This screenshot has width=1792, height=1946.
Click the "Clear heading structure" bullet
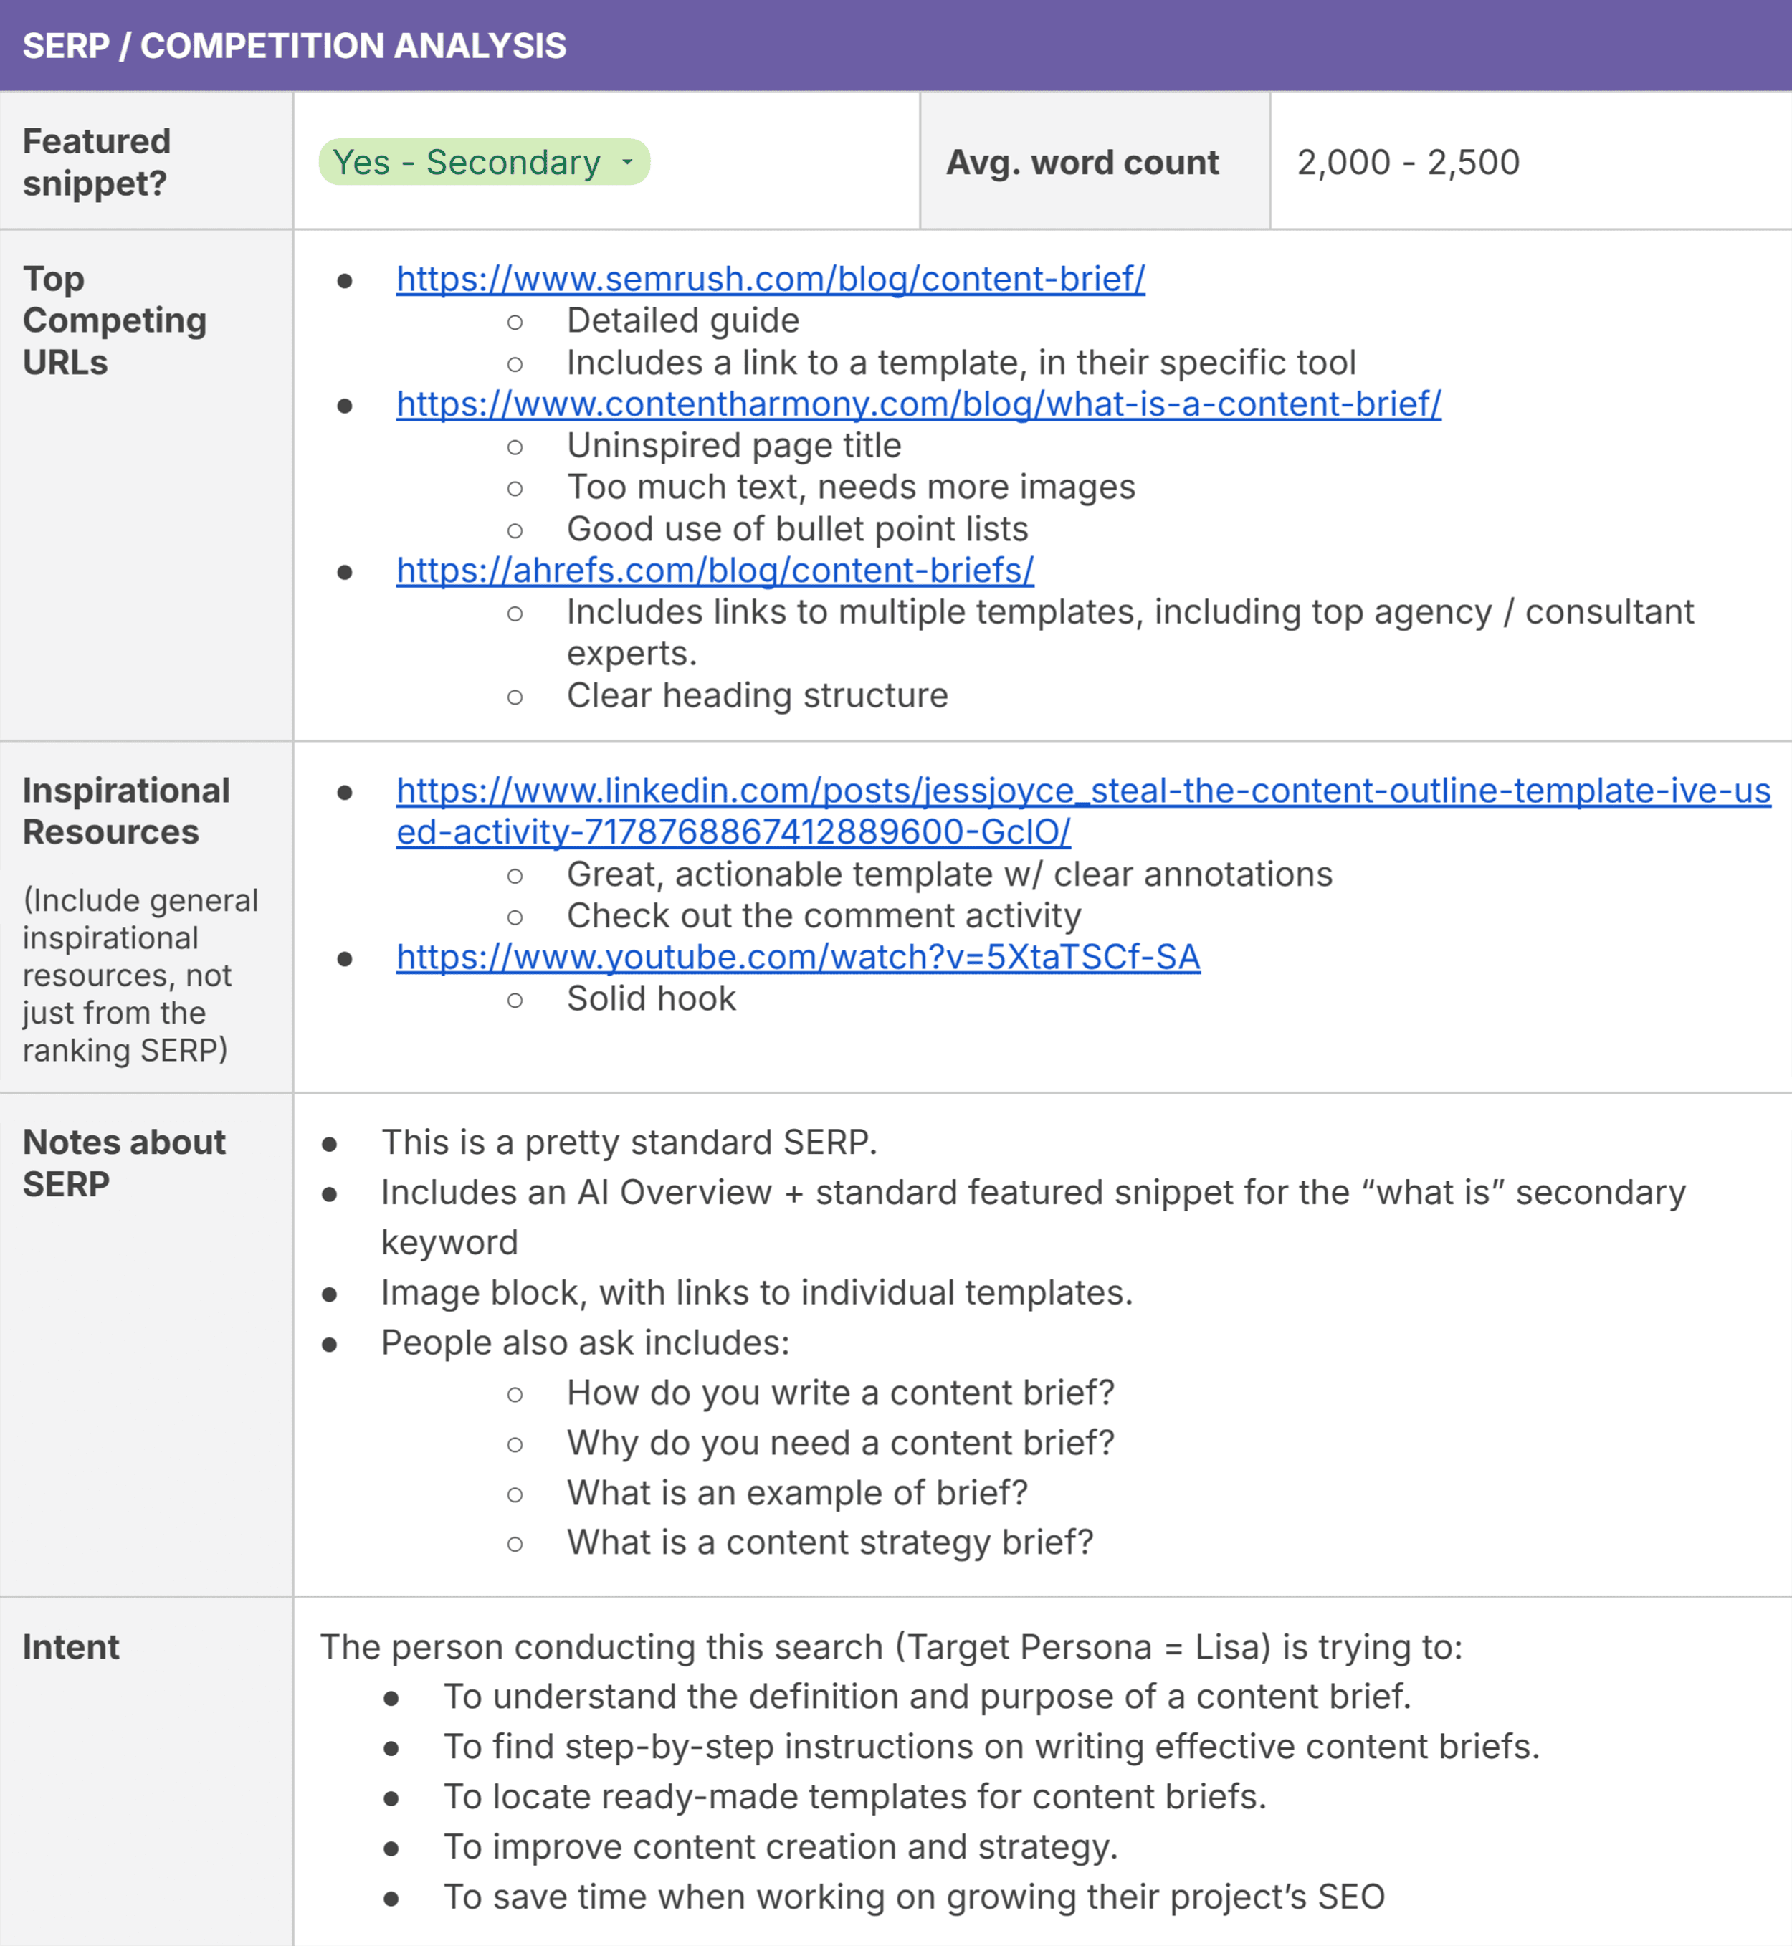[x=758, y=695]
